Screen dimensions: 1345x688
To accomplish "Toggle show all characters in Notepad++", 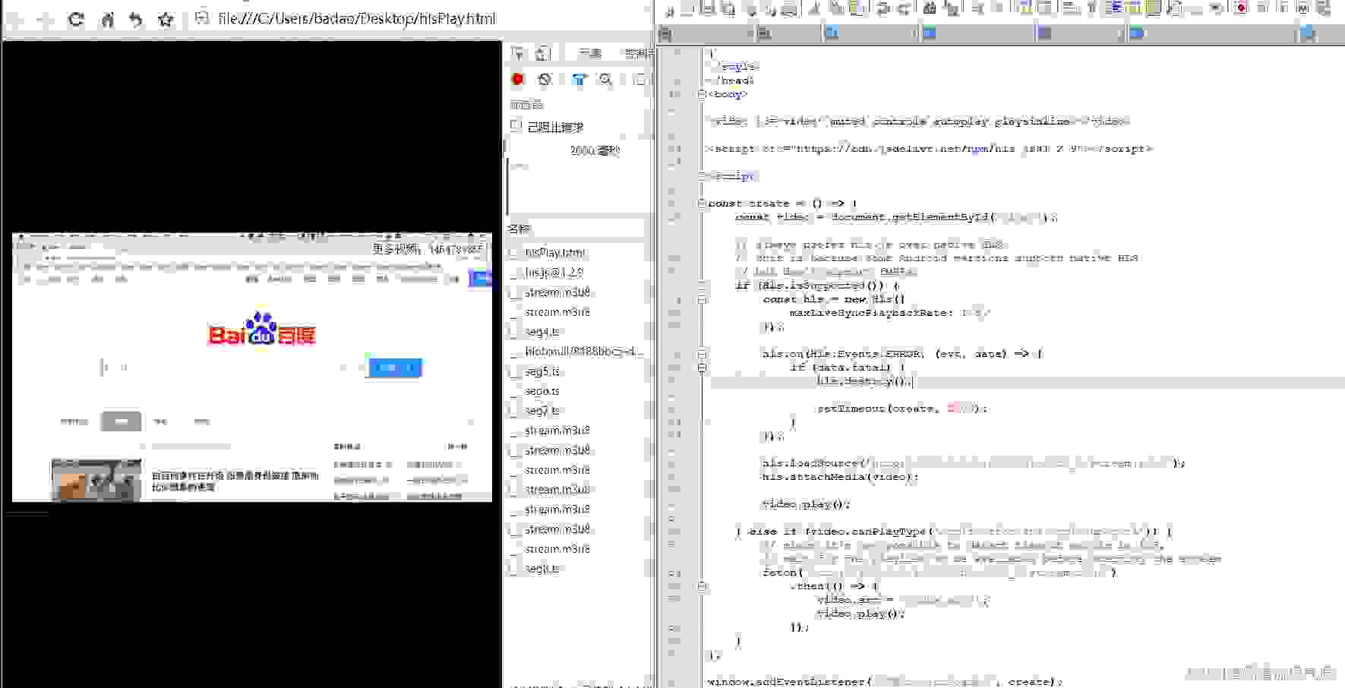I will (x=1092, y=9).
